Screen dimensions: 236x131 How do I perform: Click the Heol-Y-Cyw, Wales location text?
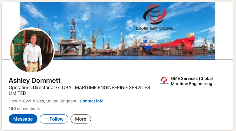click(x=42, y=101)
